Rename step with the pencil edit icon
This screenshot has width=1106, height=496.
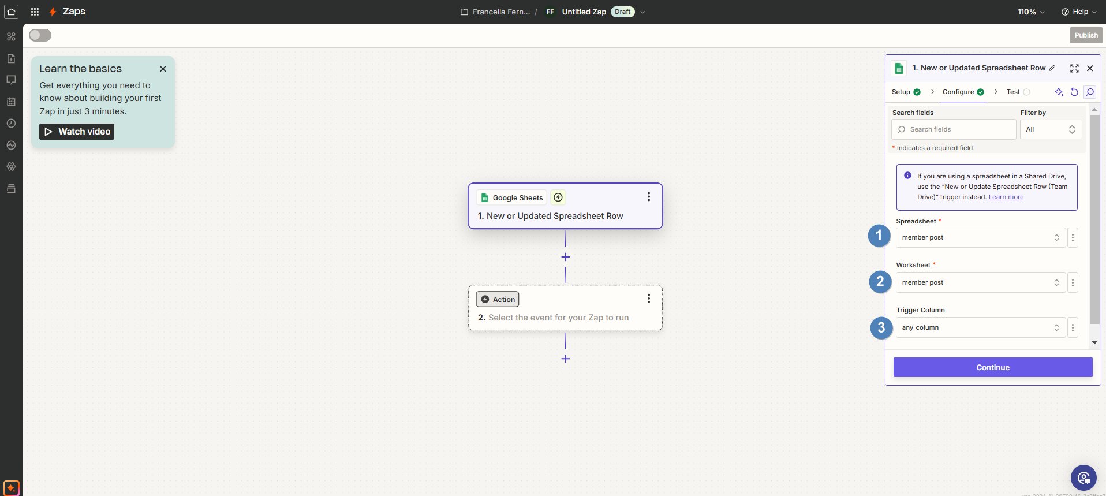(1052, 68)
